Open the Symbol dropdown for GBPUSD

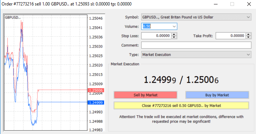click(196, 17)
